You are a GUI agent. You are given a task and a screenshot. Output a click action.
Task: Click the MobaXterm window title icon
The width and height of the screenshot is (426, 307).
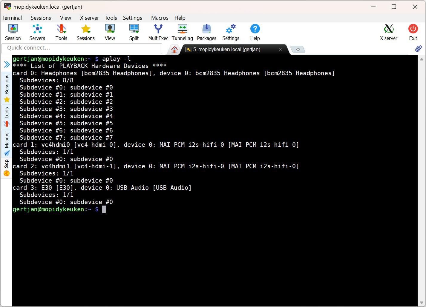(7, 7)
